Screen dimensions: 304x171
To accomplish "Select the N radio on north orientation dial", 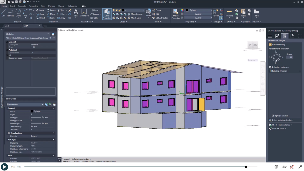I will coord(276,61).
